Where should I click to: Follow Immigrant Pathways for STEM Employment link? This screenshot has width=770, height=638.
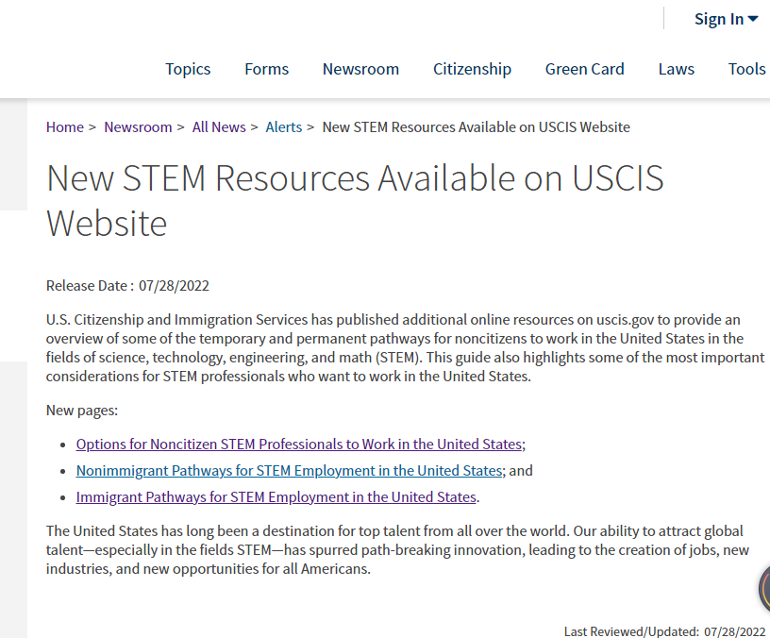pos(276,496)
